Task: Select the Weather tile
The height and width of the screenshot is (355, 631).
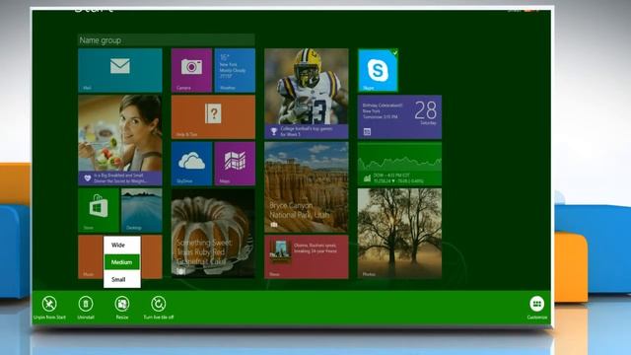Action: click(235, 70)
